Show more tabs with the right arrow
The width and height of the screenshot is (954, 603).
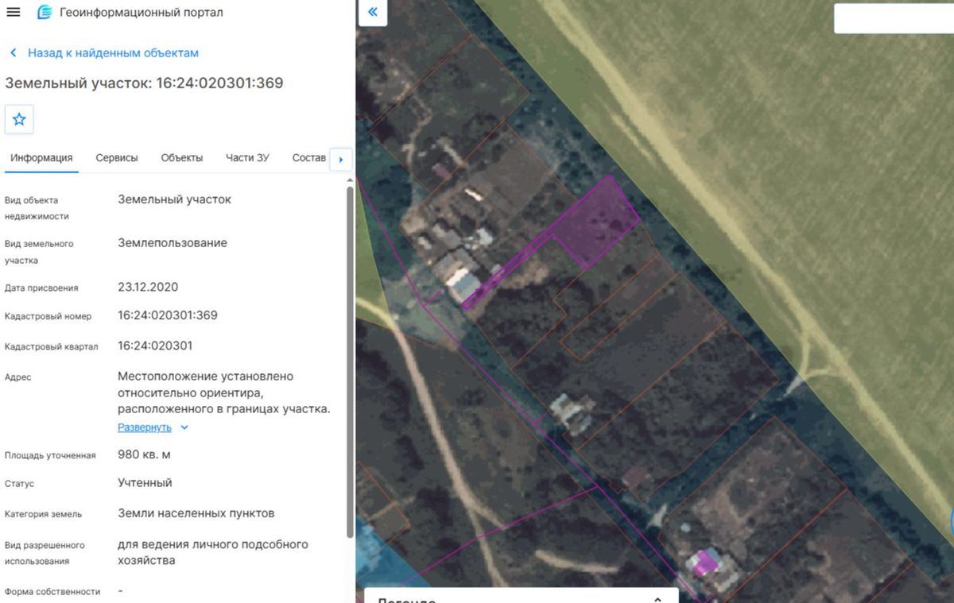coord(341,159)
